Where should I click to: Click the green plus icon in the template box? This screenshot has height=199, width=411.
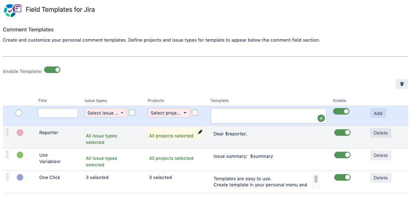tap(321, 118)
